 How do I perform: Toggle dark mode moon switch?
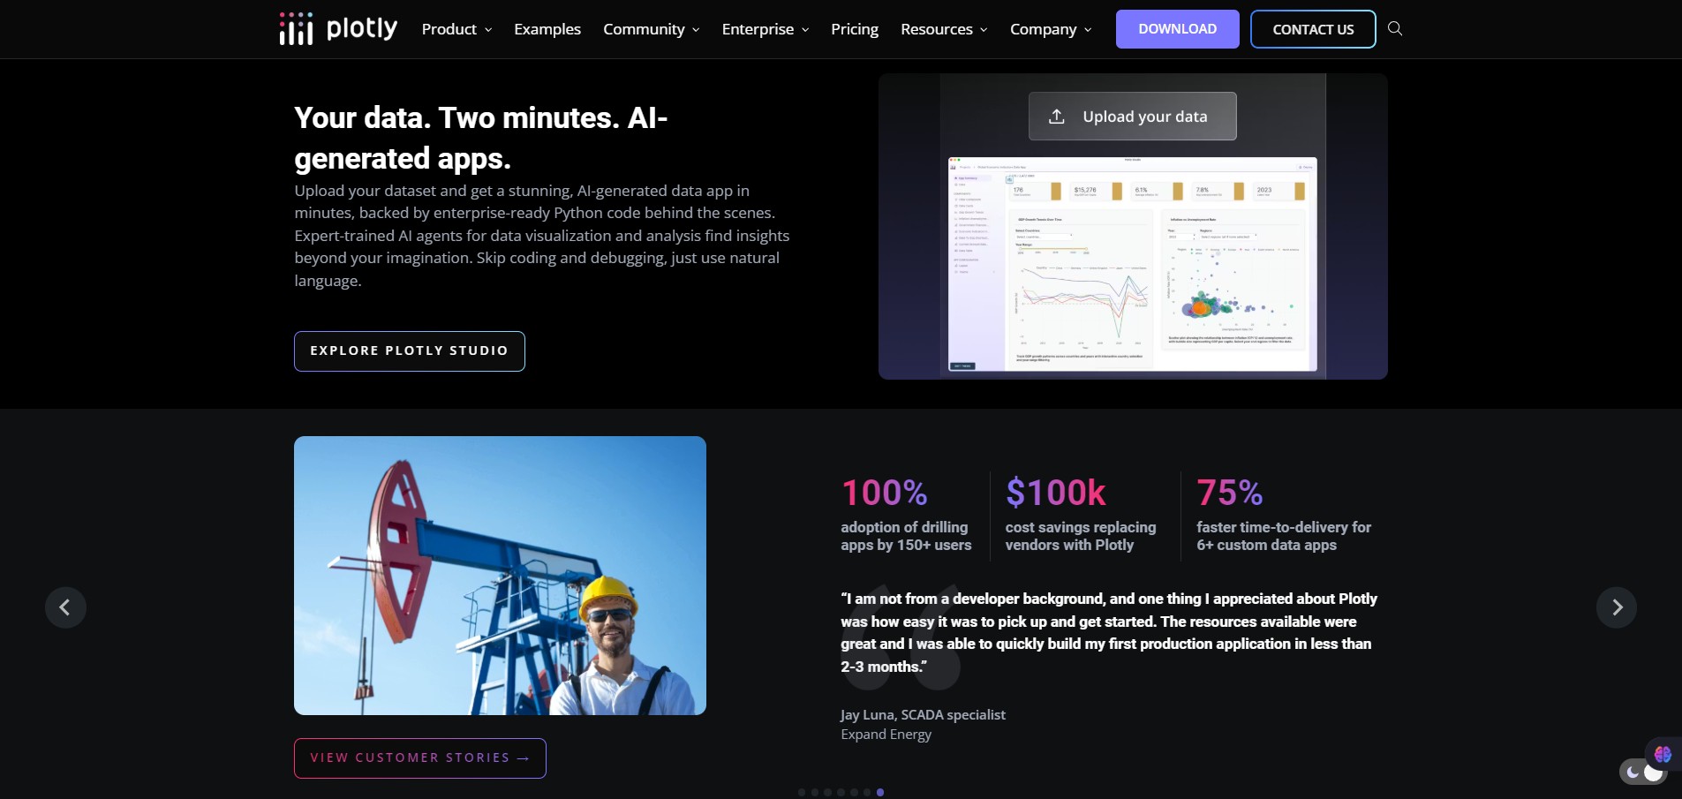1642,773
